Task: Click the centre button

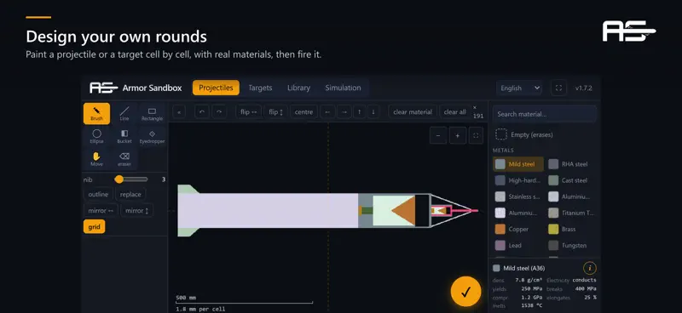Action: (x=303, y=112)
